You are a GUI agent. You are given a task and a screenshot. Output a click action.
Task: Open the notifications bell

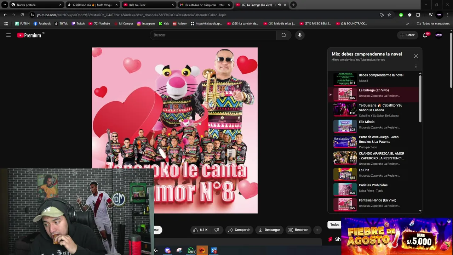425,35
